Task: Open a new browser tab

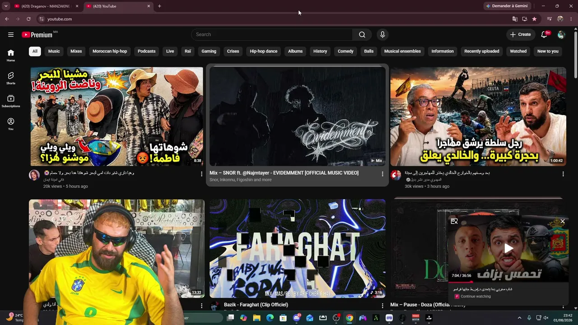Action: tap(159, 6)
